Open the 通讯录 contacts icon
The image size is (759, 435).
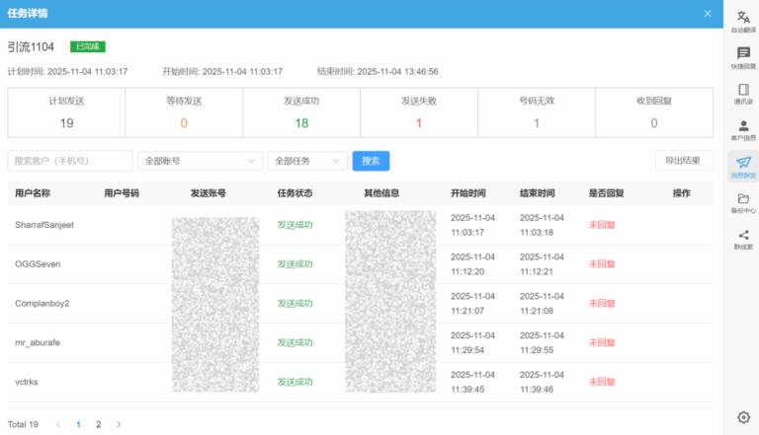tap(743, 94)
